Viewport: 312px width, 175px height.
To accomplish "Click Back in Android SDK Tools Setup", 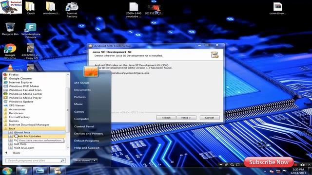I will tap(166, 118).
